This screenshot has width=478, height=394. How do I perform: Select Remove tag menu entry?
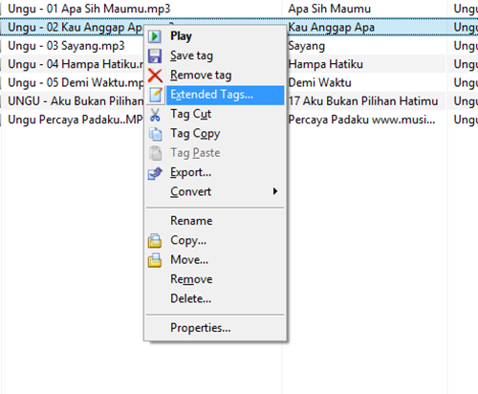pyautogui.click(x=215, y=76)
